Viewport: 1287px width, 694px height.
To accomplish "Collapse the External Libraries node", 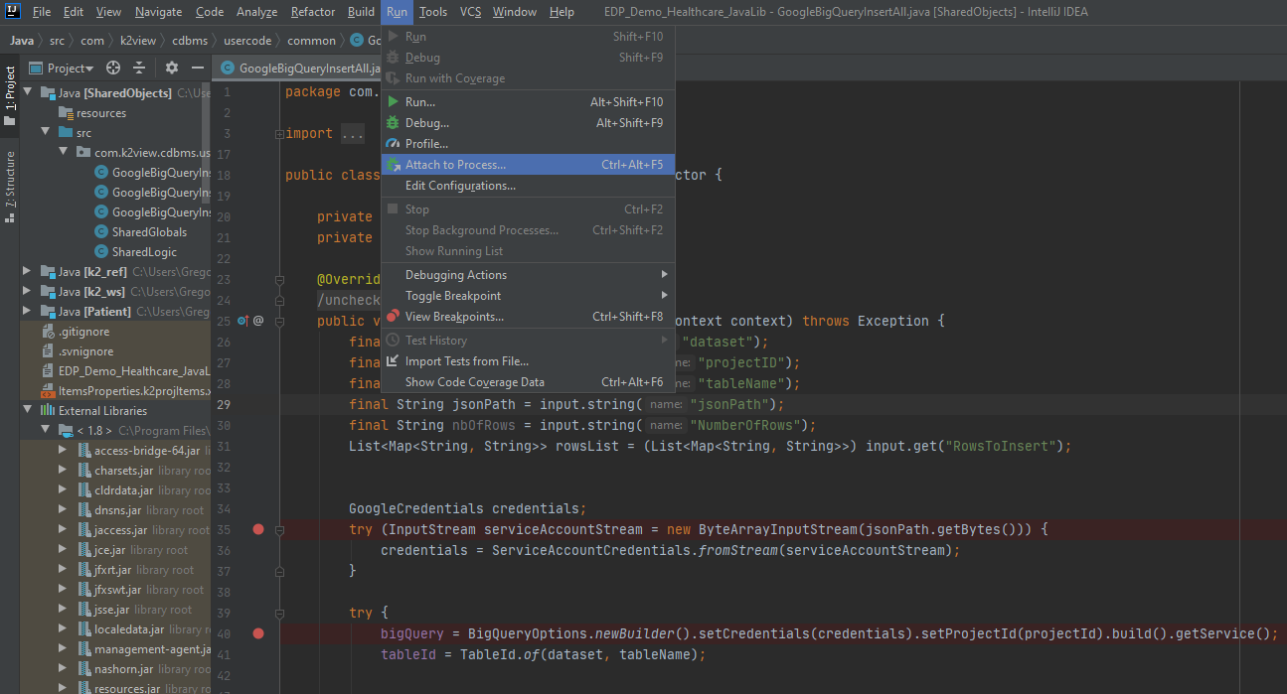I will 27,411.
